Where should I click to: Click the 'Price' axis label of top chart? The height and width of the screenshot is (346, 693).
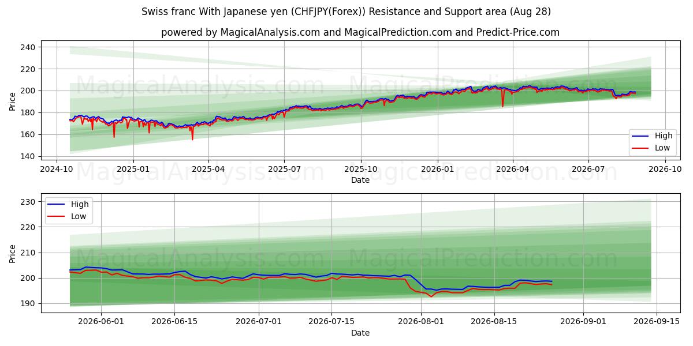point(13,101)
